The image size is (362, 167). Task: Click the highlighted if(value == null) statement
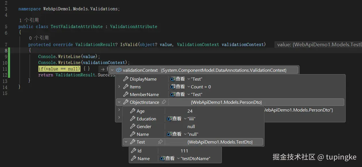(59, 69)
